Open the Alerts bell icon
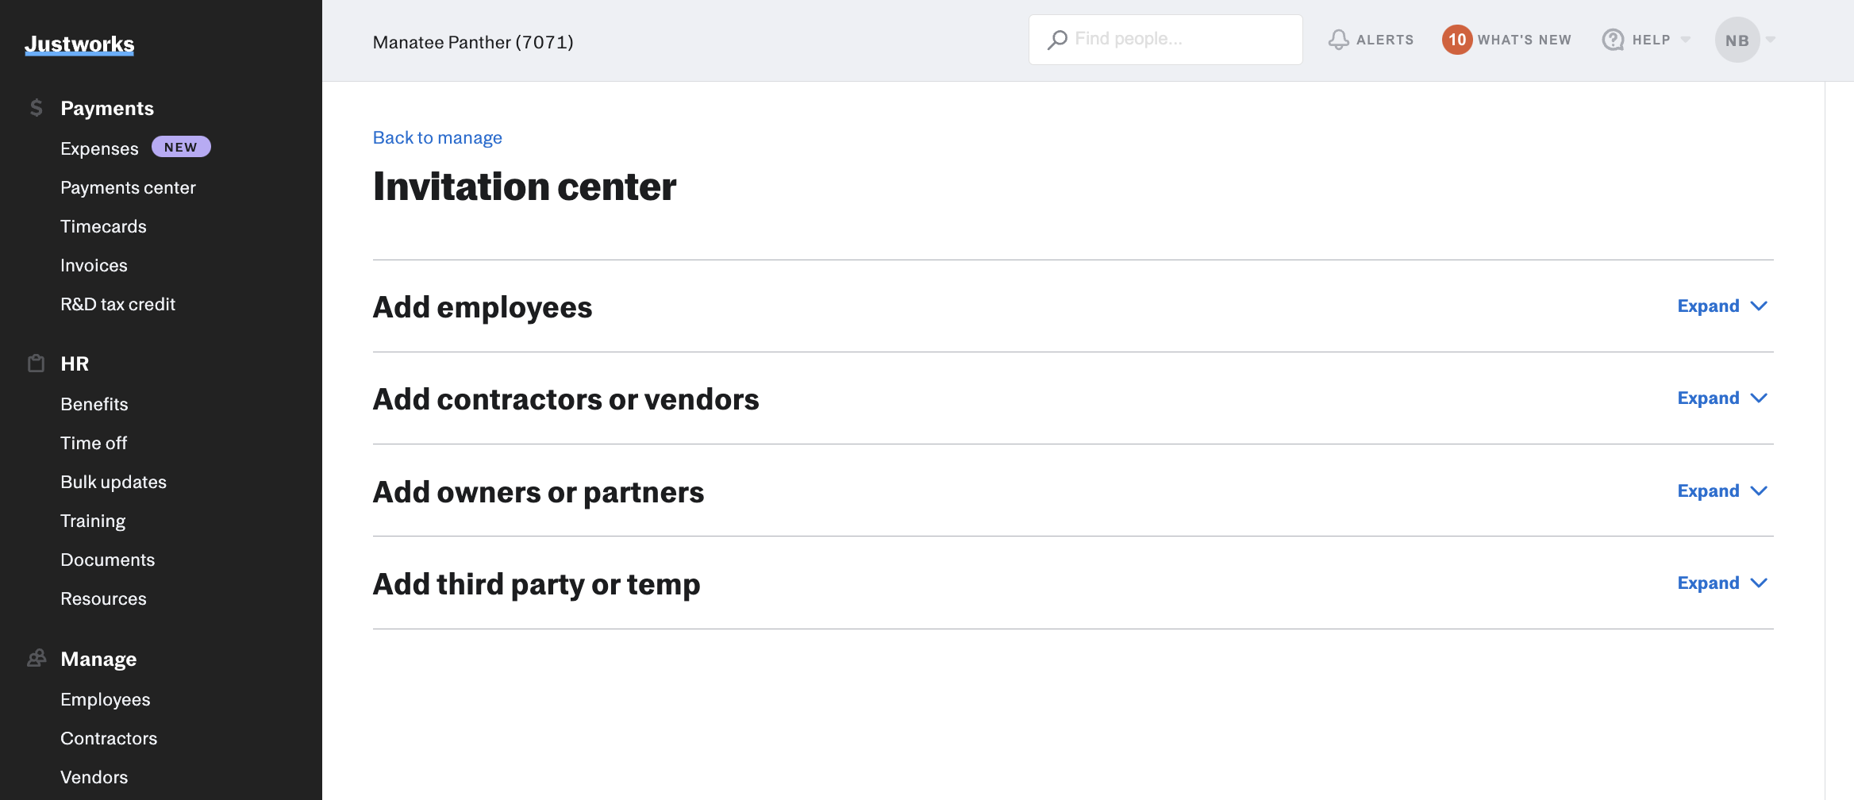1854x800 pixels. point(1339,40)
